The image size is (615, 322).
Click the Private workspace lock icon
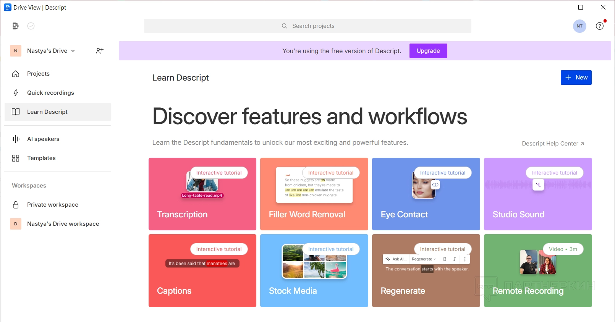point(16,205)
